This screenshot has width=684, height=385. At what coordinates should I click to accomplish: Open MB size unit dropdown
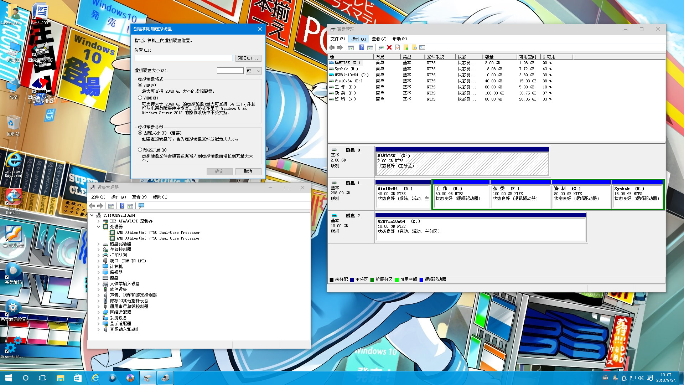click(254, 71)
